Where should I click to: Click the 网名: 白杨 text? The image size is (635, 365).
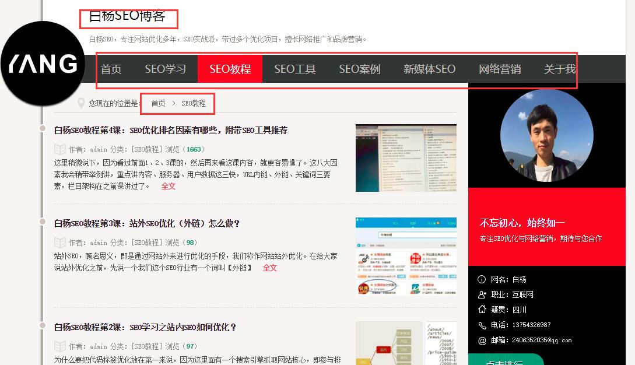[x=508, y=279]
